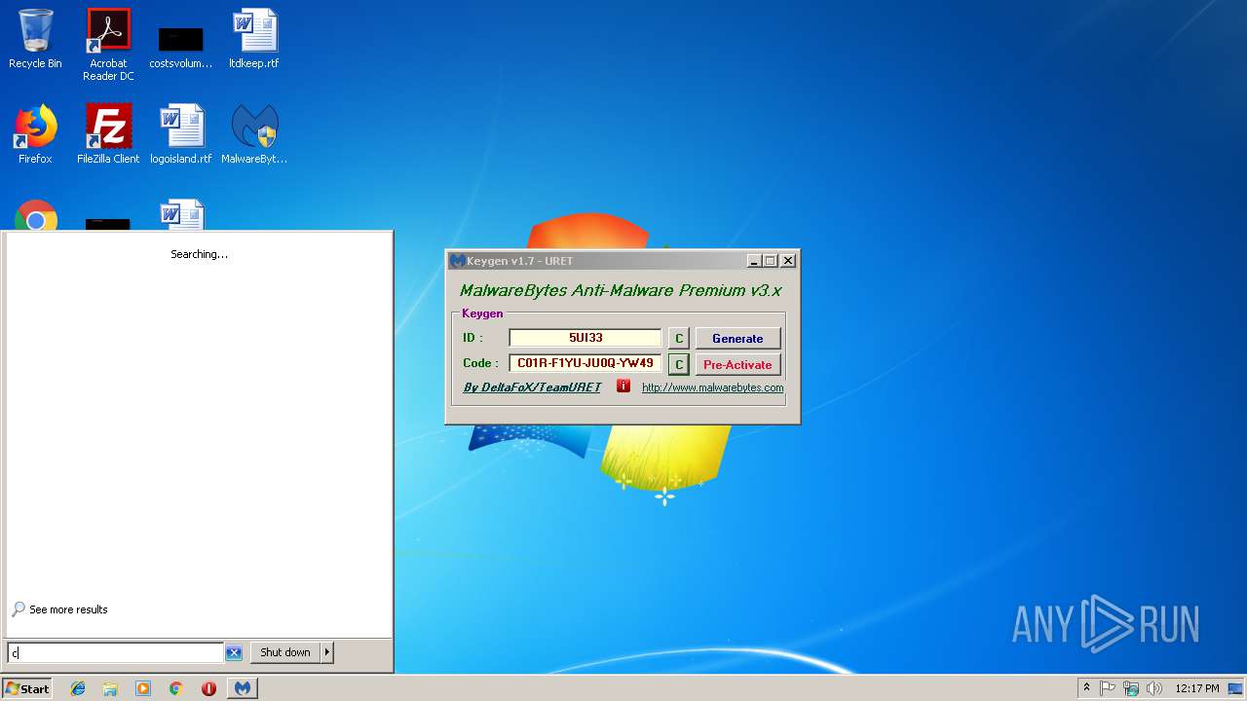This screenshot has height=701, width=1247.
Task: Click the Start button on the taskbar
Action: click(27, 688)
